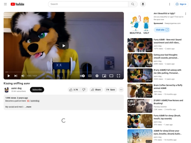191x143 pixels.
Task: Share this video
Action: pyautogui.click(x=96, y=90)
